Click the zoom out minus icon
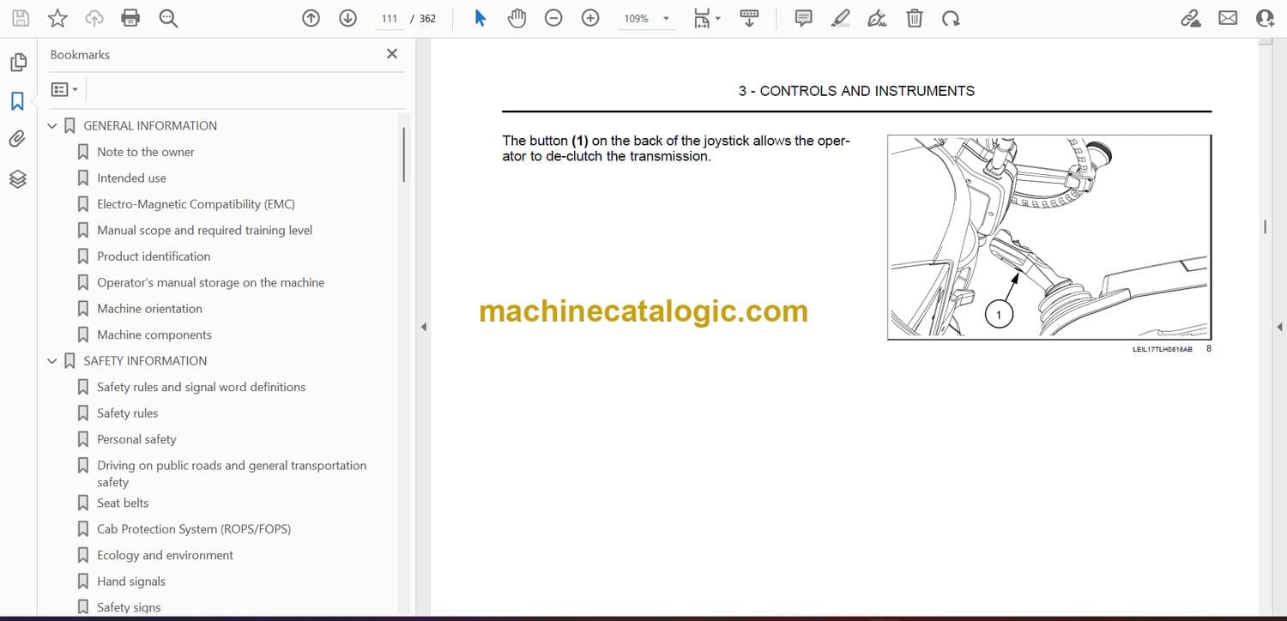The width and height of the screenshot is (1287, 621). tap(553, 18)
